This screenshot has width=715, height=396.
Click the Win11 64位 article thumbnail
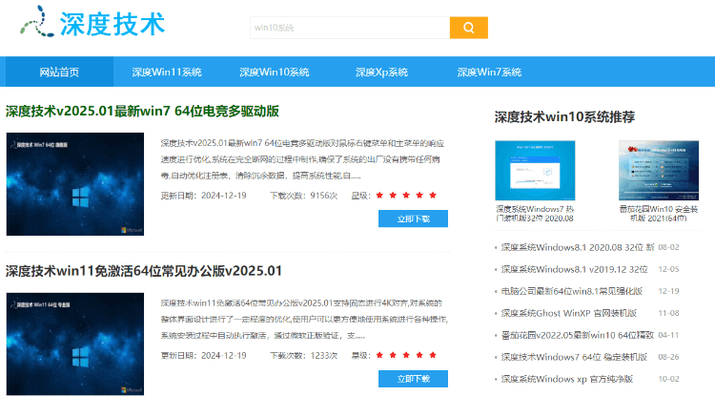click(x=75, y=344)
